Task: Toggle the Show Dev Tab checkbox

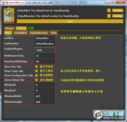Action: pos(37,67)
